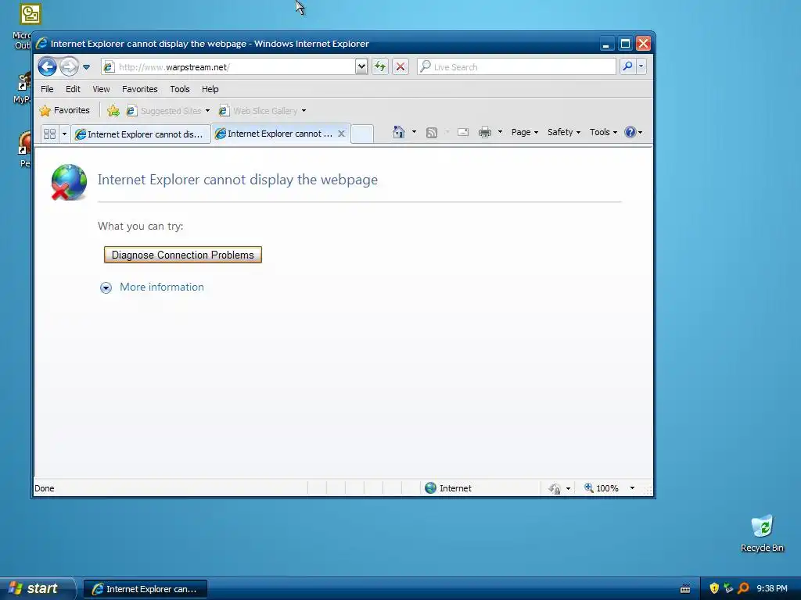The height and width of the screenshot is (600, 801).
Task: Click the warpstream.net address bar
Action: point(228,67)
